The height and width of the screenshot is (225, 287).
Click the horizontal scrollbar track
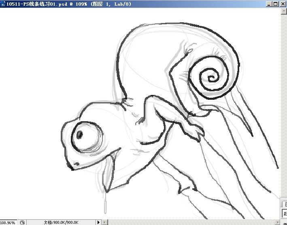point(191,222)
